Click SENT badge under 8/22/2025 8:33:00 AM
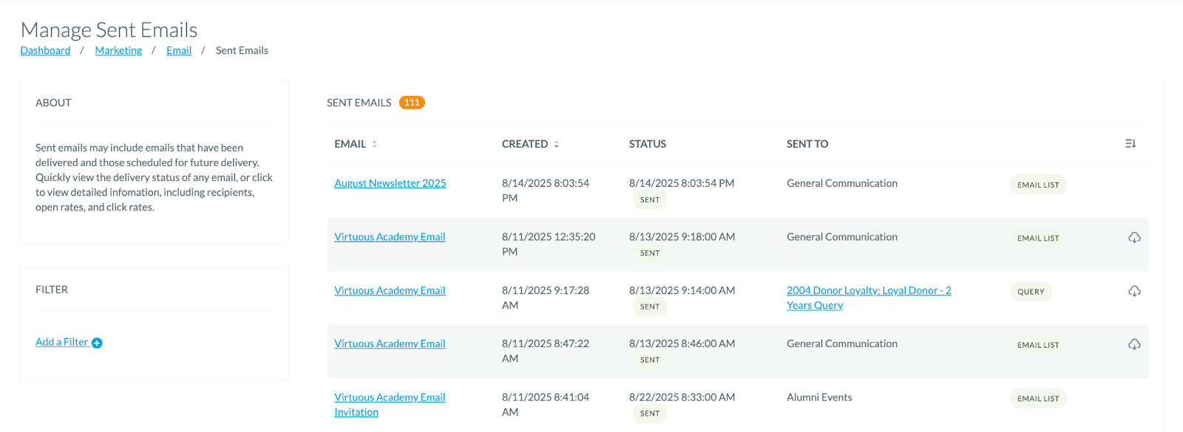 650,414
